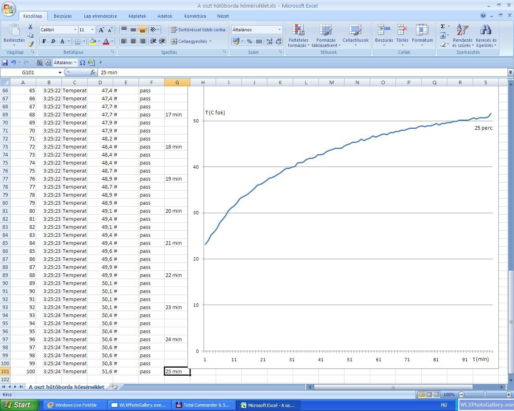Click the decrease indent icon
This screenshot has width=514, height=411.
pos(153,41)
